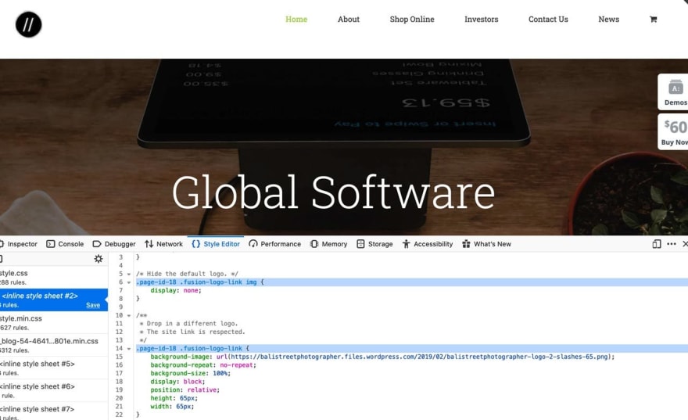688x420 pixels.
Task: Click the 'Global Software' hero heading
Action: click(334, 193)
